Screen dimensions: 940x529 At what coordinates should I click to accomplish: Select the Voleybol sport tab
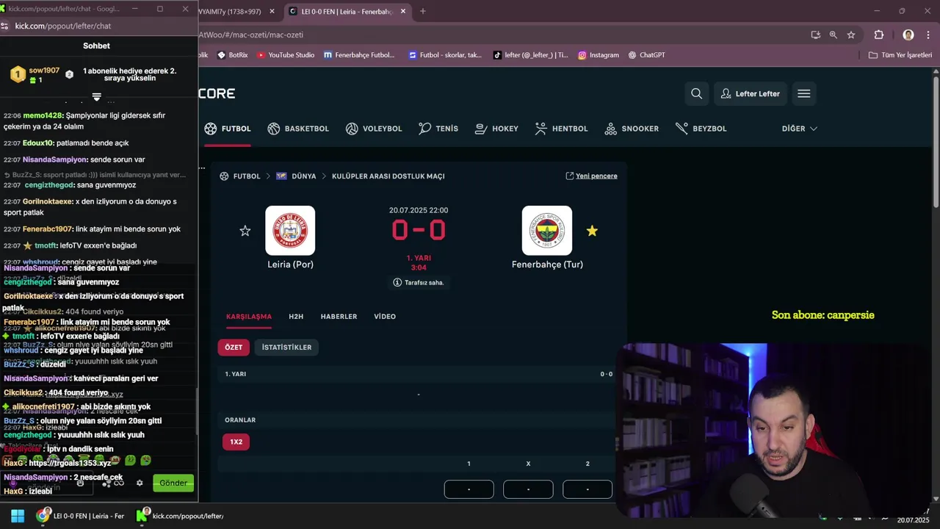coord(374,129)
